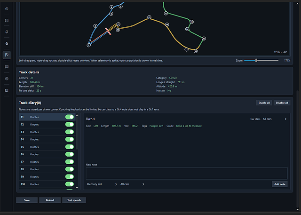Select corner T10 in the diary list

point(47,184)
